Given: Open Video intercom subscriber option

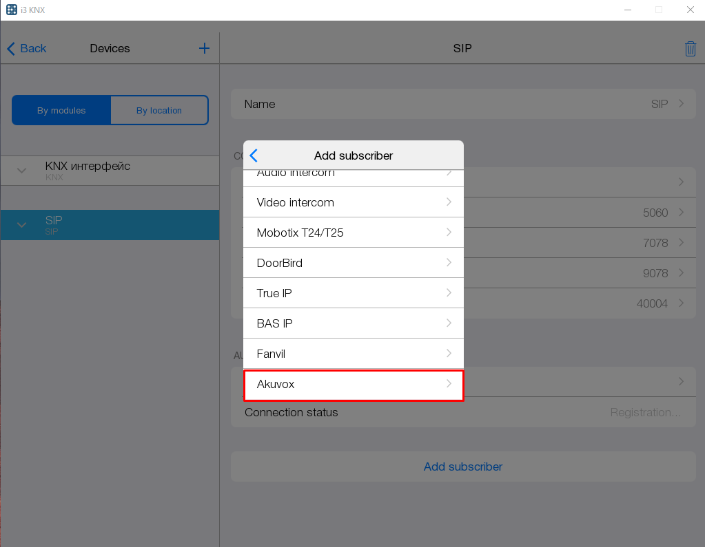Looking at the screenshot, I should 353,202.
